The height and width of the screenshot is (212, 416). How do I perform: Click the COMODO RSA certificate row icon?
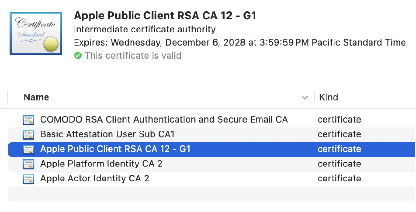click(28, 120)
